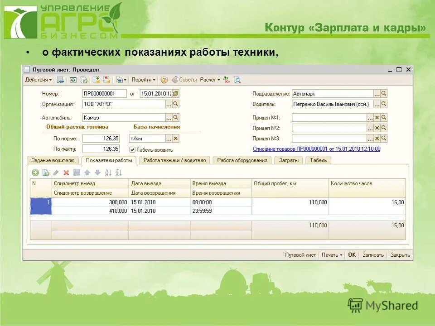Move the selected row up
This screenshot has height=326, width=435.
[x=87, y=173]
